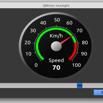Click the 70 scale number beside the needle tip
This screenshot has height=103, width=103.
click(x=80, y=31)
